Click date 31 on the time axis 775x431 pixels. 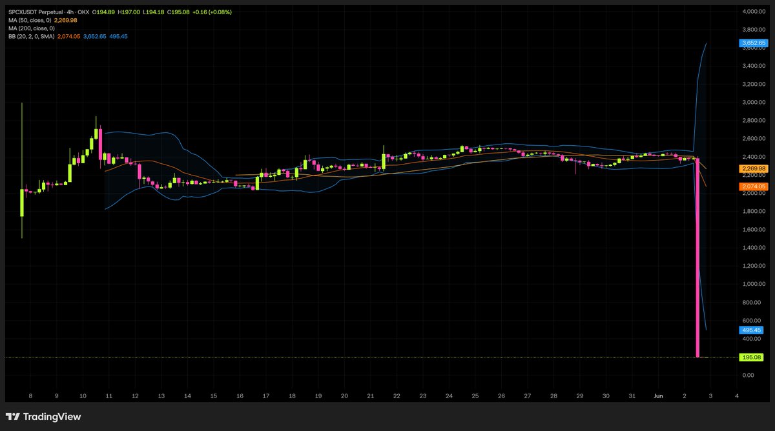tap(632, 395)
